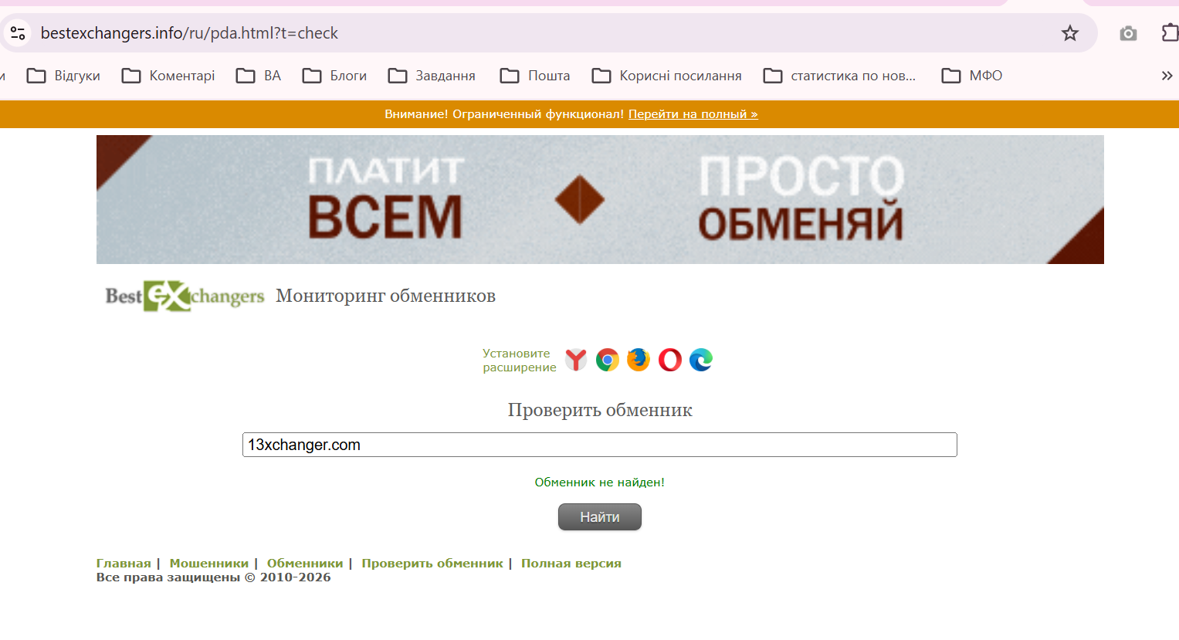This screenshot has height=640, width=1179.
Task: Open the Мошенники footer link
Action: [x=209, y=564]
